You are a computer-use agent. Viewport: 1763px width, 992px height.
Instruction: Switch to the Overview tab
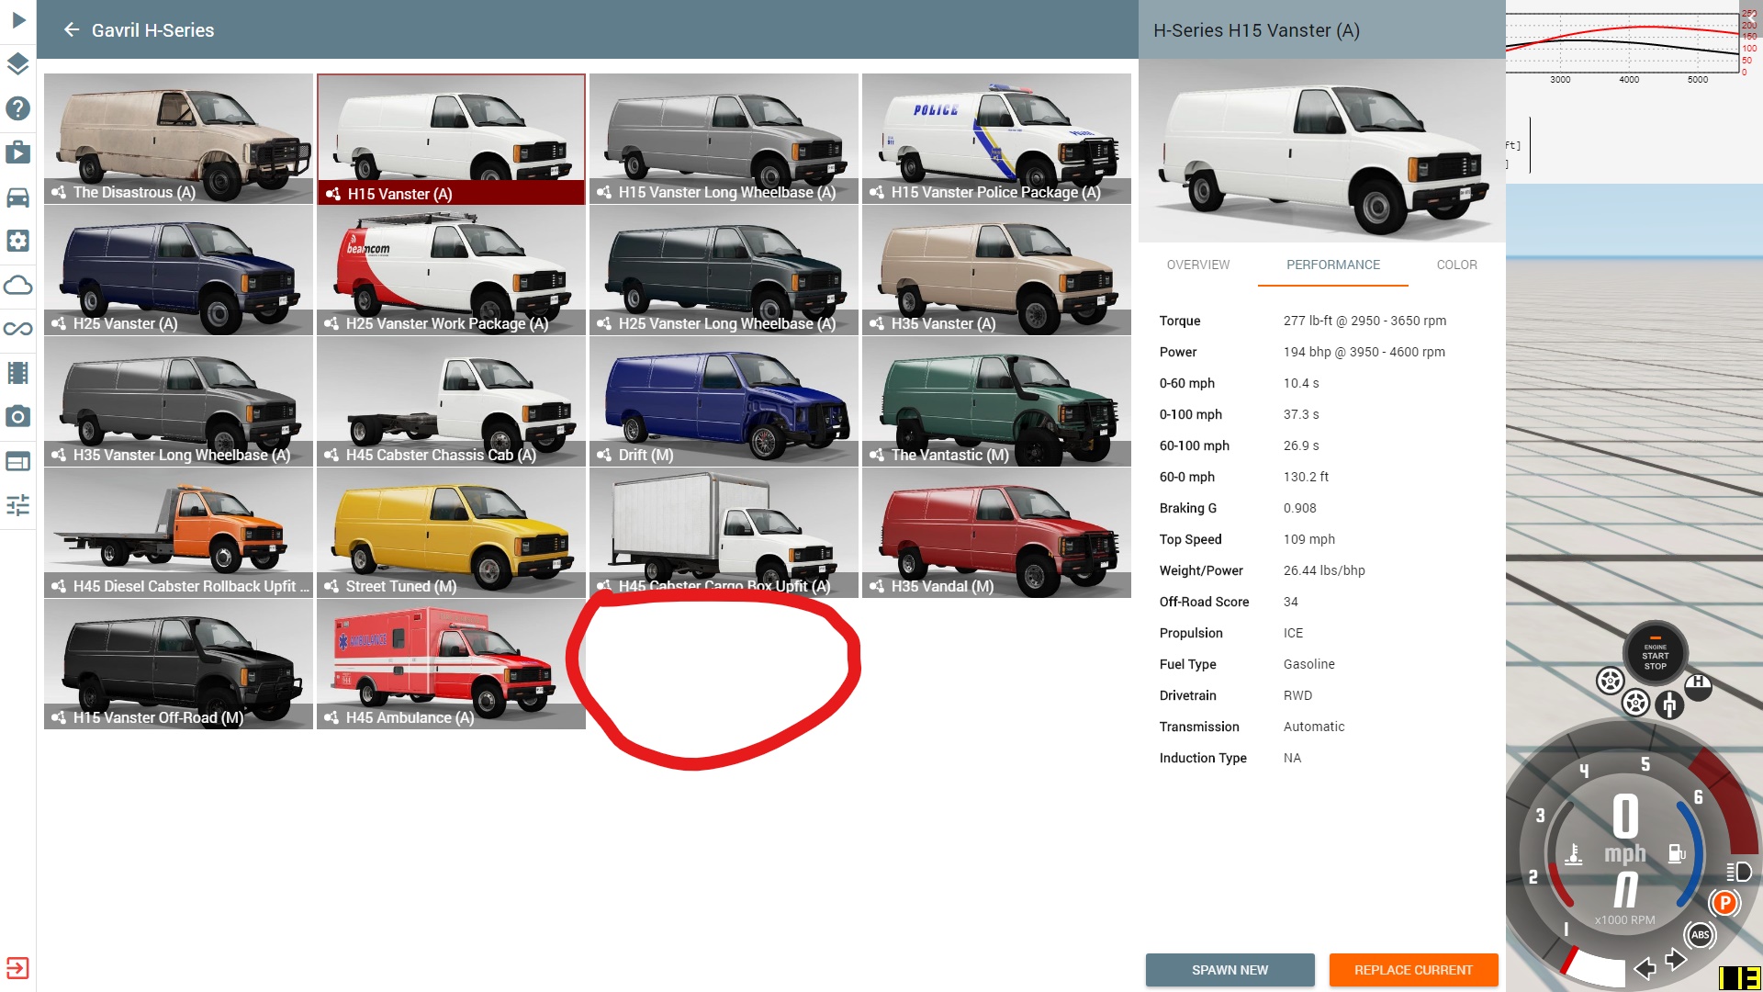point(1197,265)
